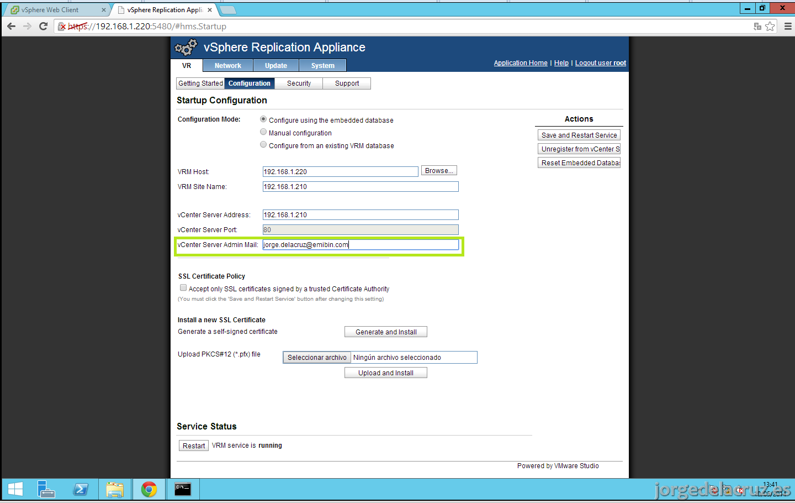Click the browser address bar URL

click(x=147, y=26)
